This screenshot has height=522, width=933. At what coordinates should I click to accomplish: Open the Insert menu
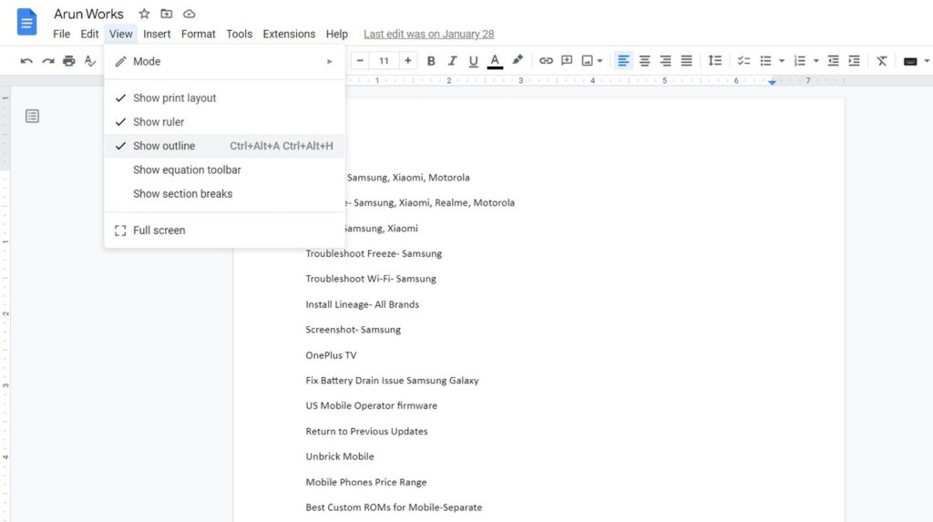[x=157, y=34]
